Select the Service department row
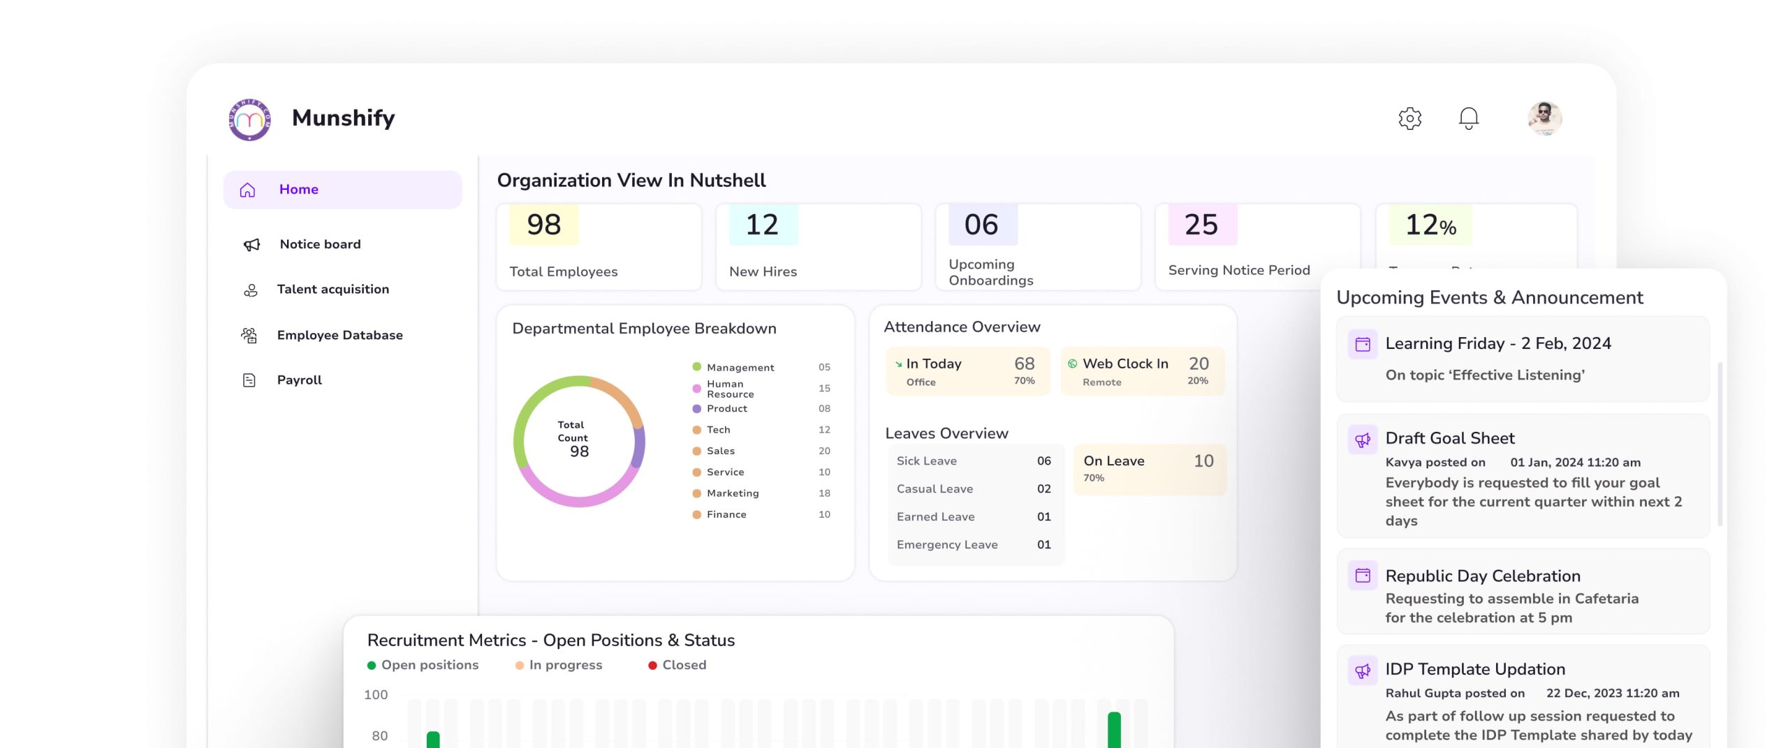The height and width of the screenshot is (748, 1788). coord(761,472)
